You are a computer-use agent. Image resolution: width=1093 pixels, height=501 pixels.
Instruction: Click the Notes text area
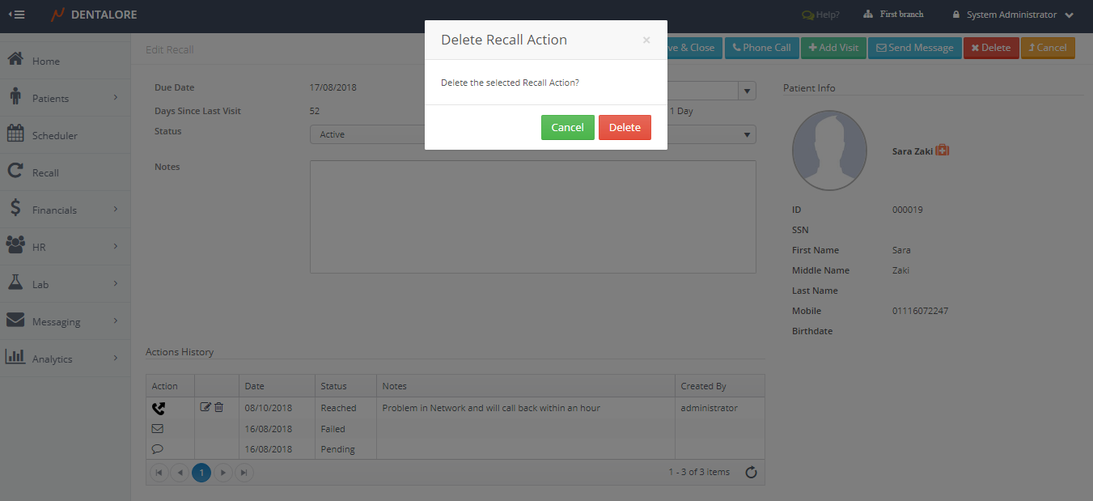click(532, 217)
